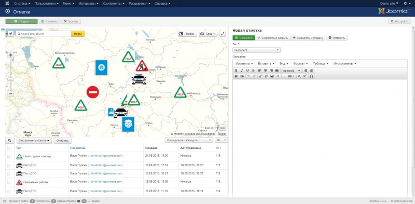Click the road works marker on the map
Viewport: 415px width, 204px height.
click(142, 66)
